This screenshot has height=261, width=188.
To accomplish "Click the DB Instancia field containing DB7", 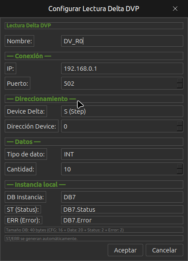I will pos(122,197).
